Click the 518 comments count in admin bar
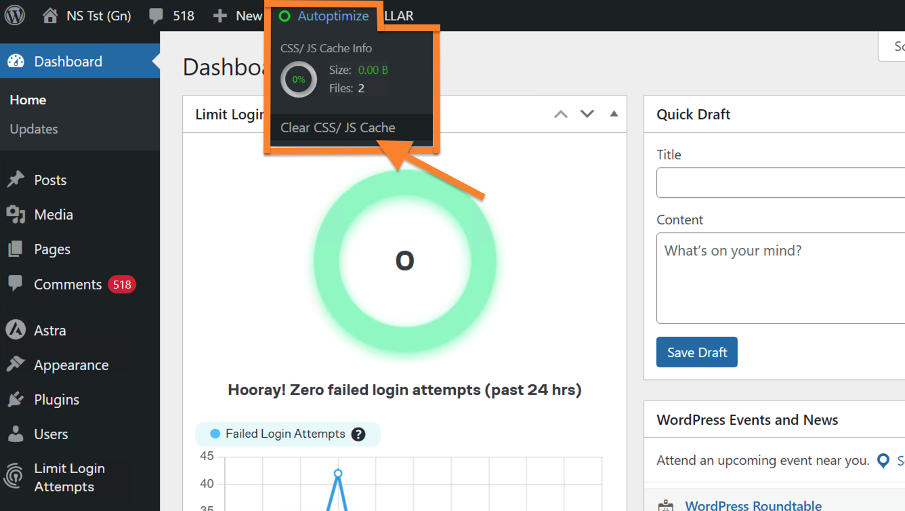Screen dimensions: 905x511 (184, 16)
